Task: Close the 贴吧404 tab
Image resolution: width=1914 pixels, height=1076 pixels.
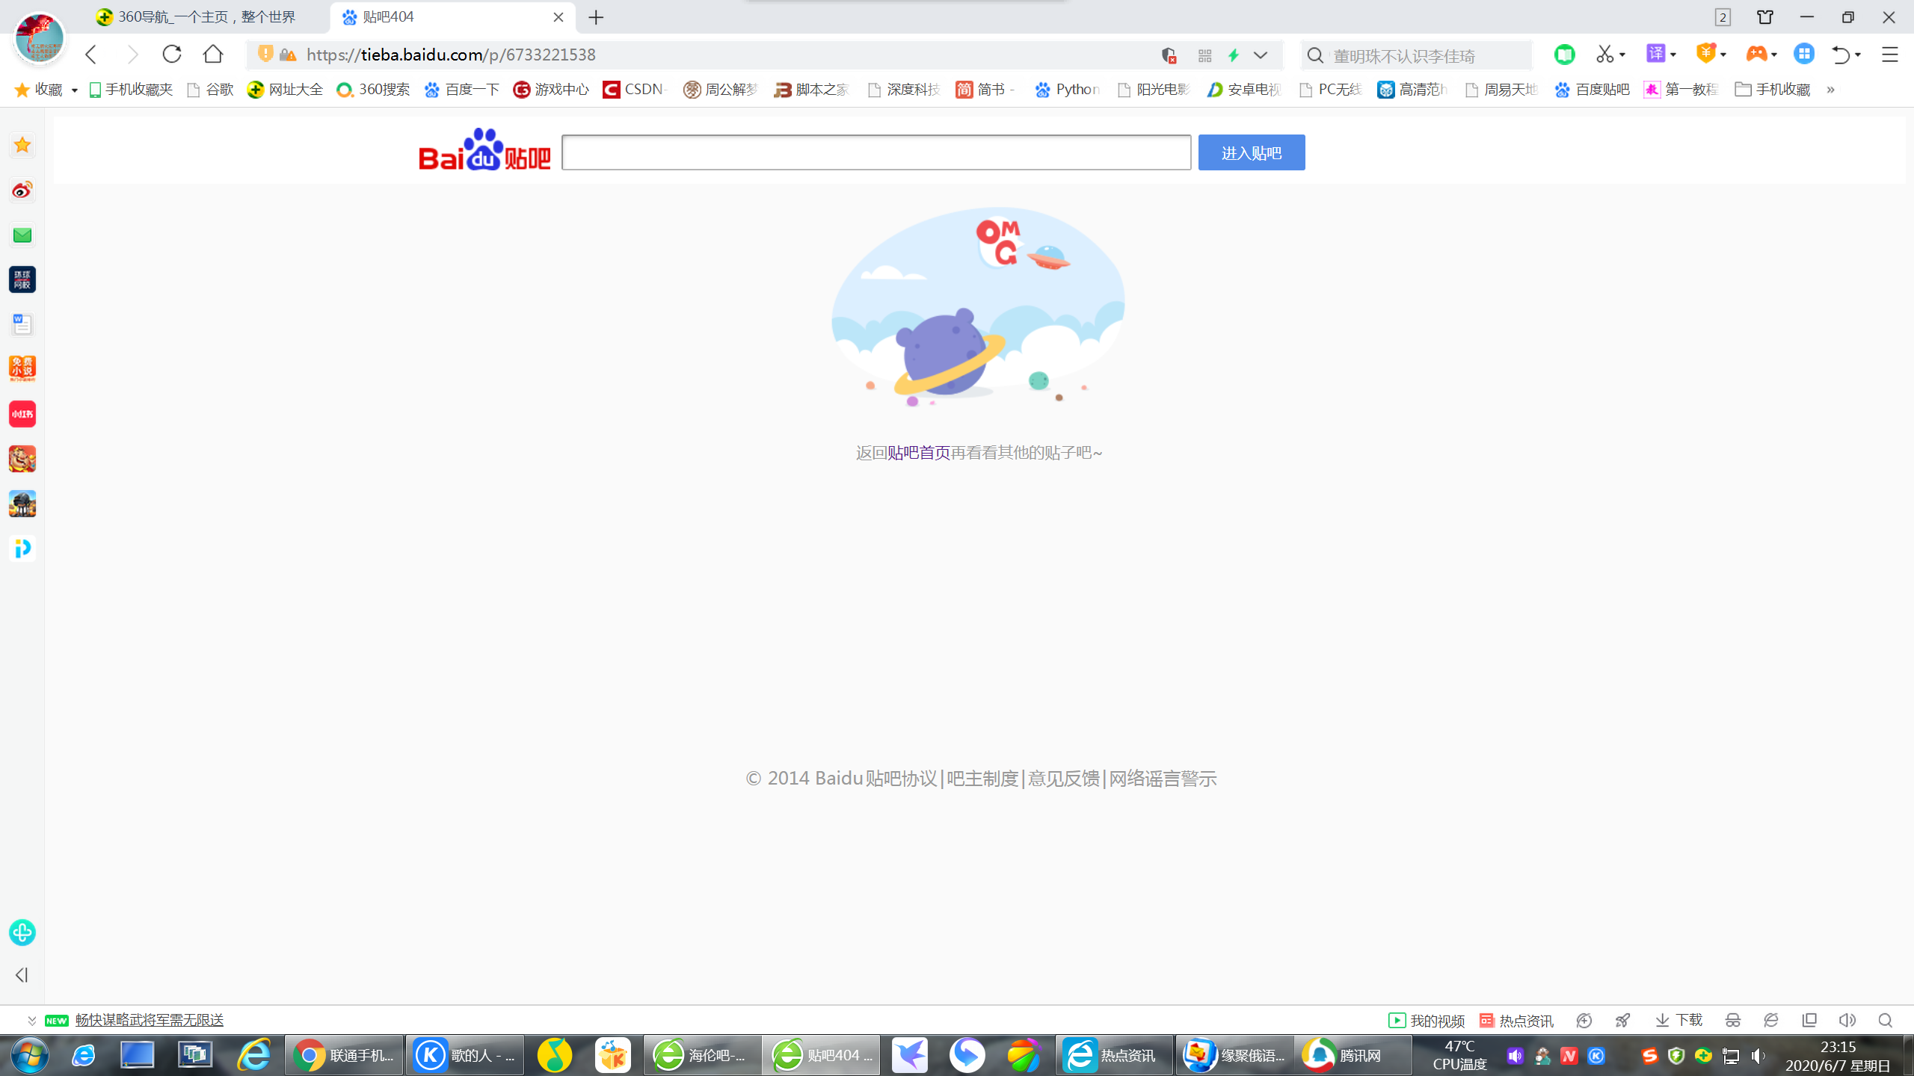Action: 558,17
